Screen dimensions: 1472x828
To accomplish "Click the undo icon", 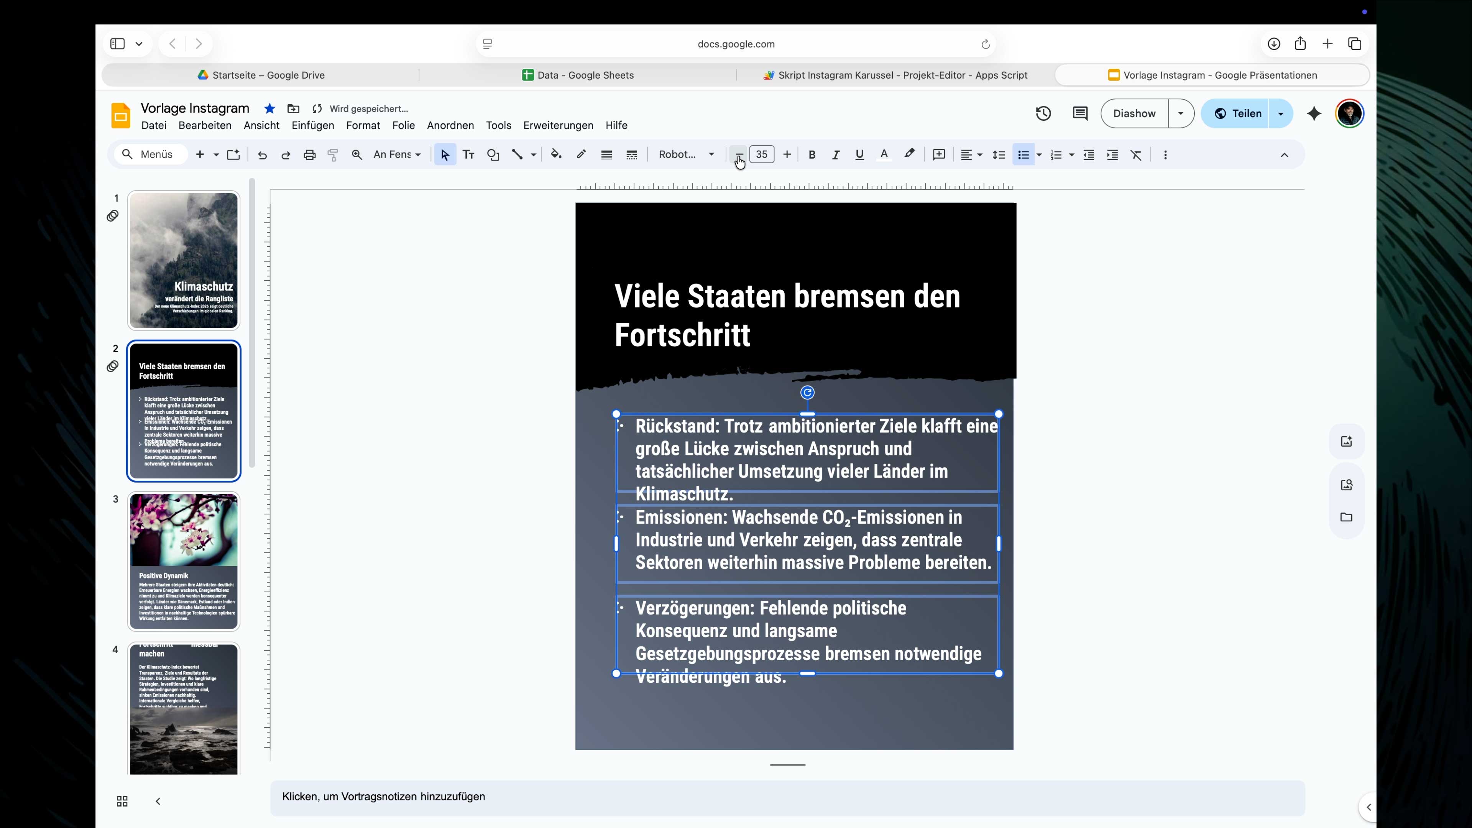I will point(262,154).
